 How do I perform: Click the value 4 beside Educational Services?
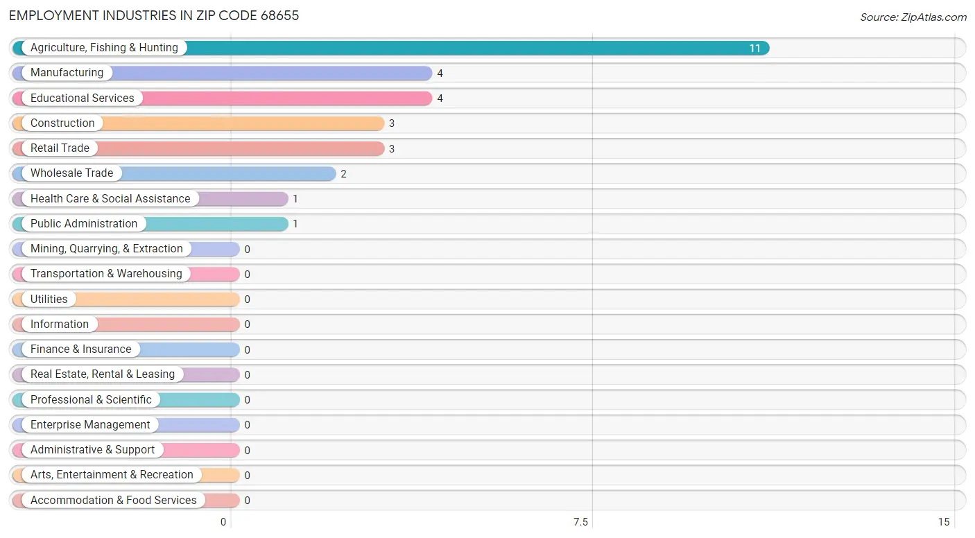[x=440, y=98]
